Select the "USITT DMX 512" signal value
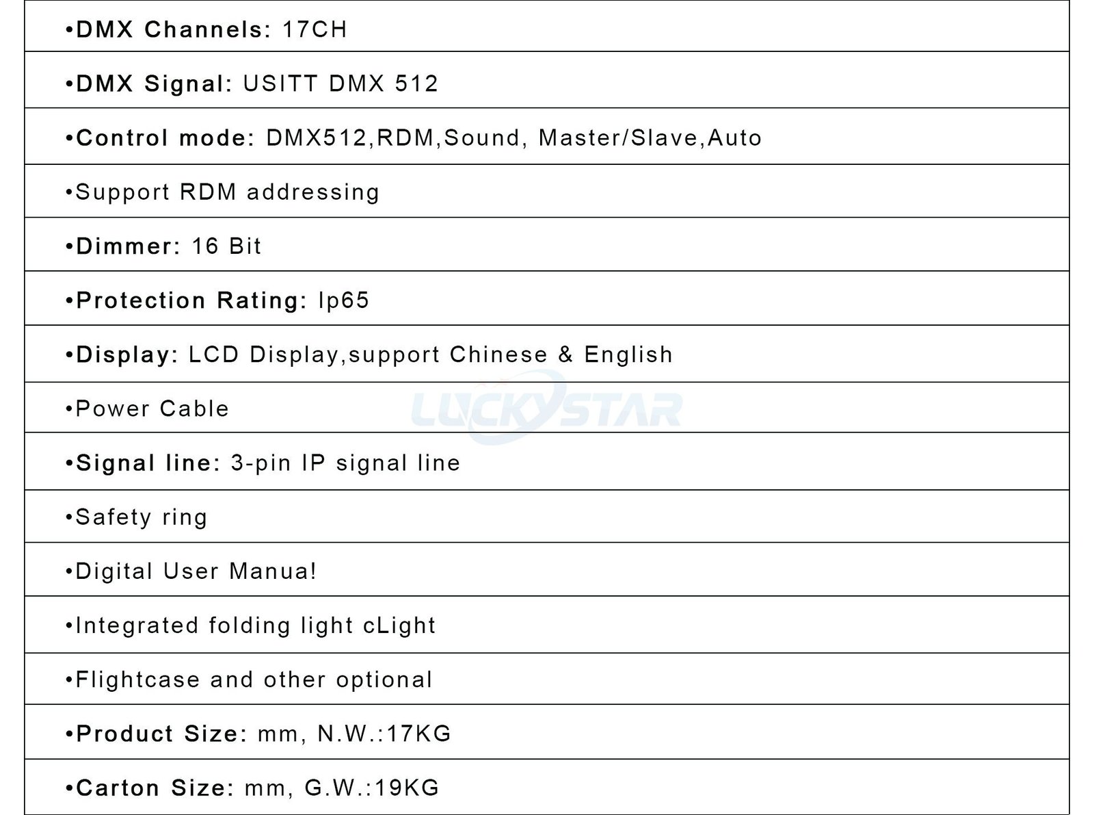Viewport: 1094px width, 815px height. coord(341,83)
